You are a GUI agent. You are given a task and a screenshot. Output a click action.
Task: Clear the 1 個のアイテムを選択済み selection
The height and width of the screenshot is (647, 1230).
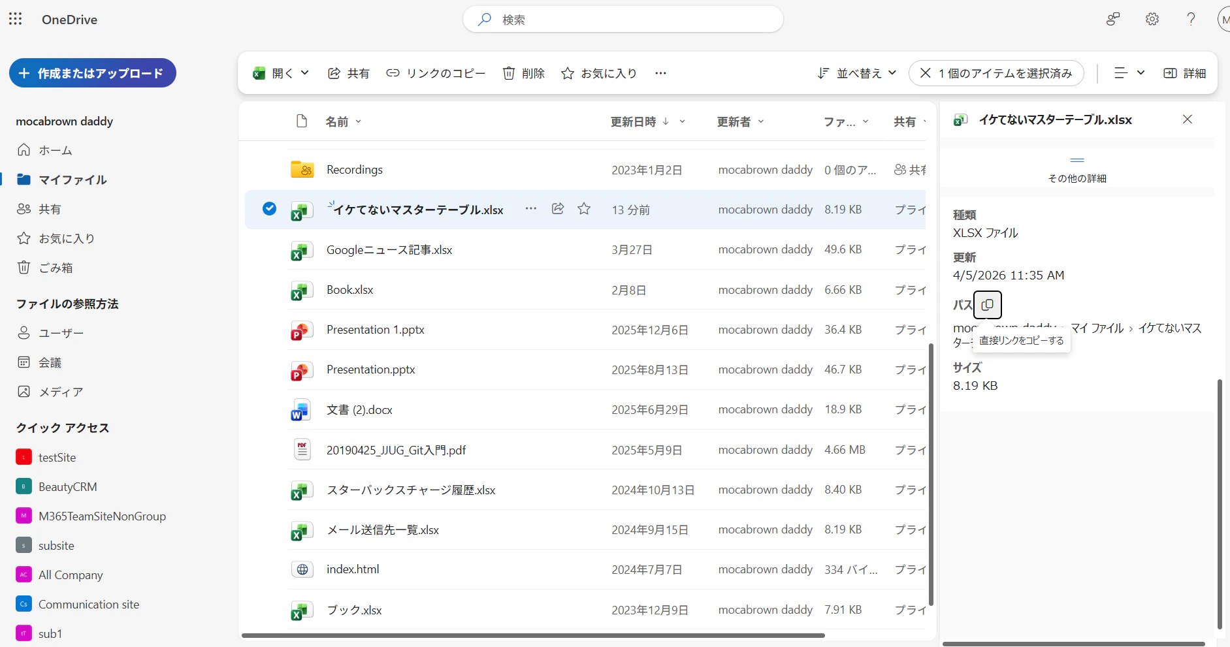(925, 73)
